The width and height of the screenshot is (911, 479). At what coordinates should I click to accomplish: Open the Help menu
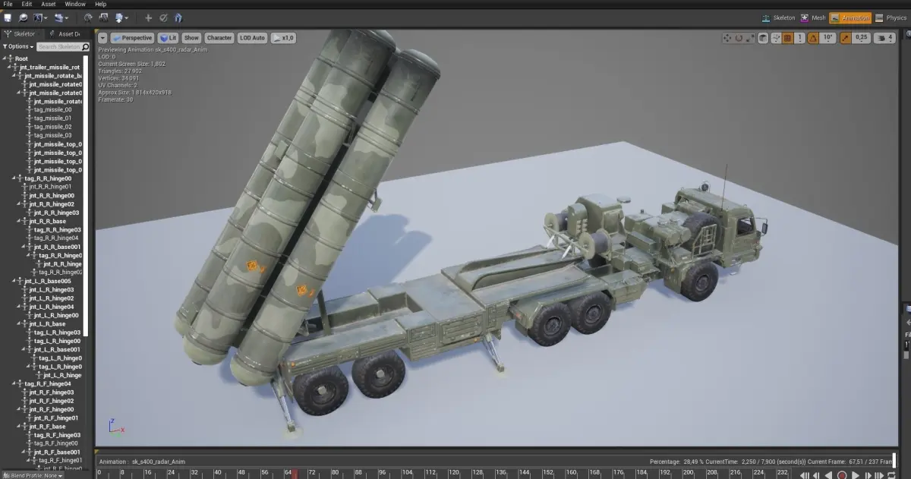(x=100, y=5)
